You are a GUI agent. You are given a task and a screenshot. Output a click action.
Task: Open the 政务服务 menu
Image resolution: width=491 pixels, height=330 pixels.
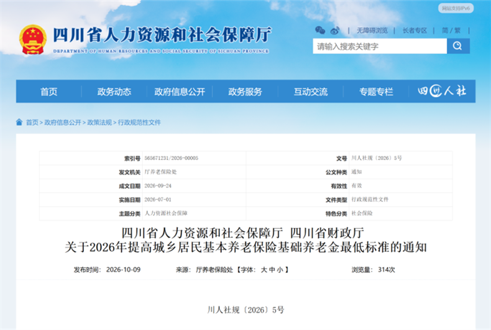[x=245, y=92]
